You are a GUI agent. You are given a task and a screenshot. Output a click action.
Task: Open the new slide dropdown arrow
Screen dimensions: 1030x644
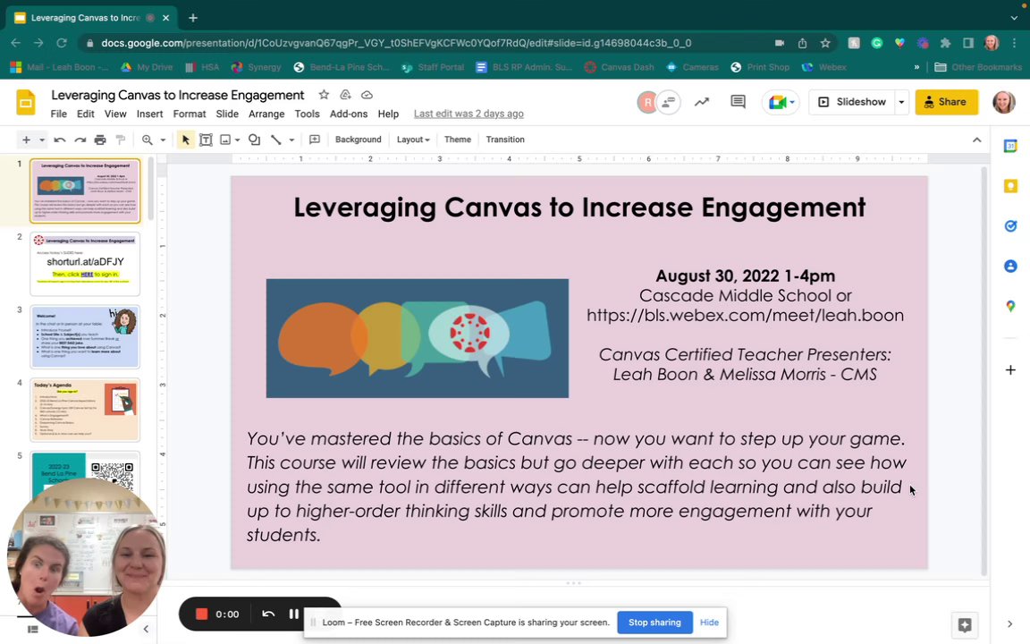pos(41,140)
